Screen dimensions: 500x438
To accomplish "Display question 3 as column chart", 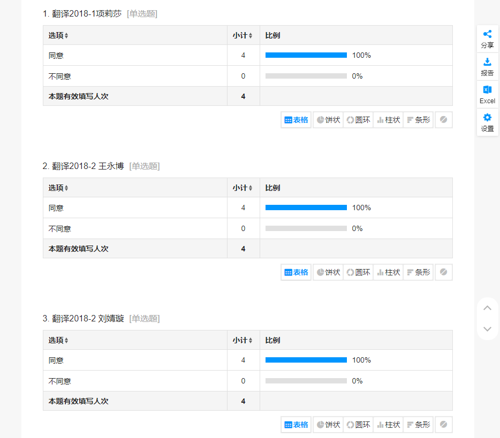I will 388,425.
